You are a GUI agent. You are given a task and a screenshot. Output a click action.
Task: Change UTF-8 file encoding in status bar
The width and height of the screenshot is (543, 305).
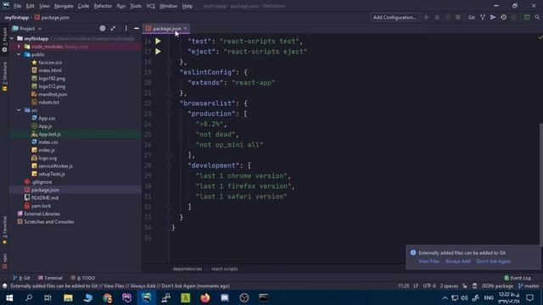pyautogui.click(x=429, y=286)
